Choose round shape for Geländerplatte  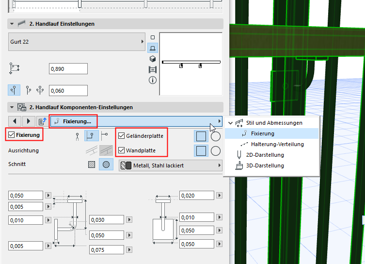[x=216, y=136]
